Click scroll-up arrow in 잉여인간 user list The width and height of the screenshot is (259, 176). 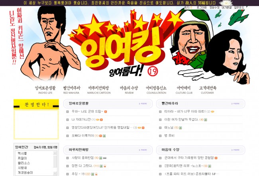pyautogui.click(x=55, y=153)
